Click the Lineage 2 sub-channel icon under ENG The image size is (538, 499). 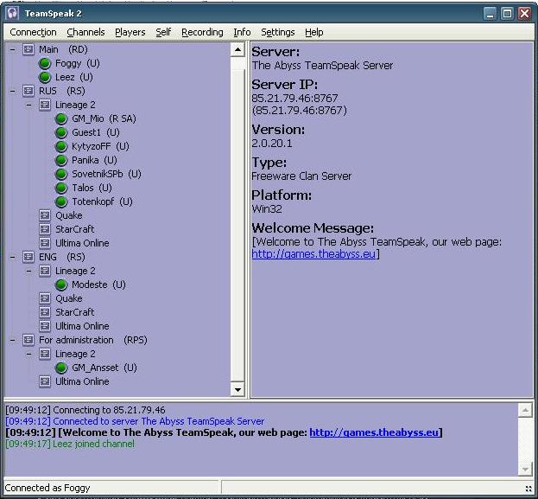tap(45, 271)
